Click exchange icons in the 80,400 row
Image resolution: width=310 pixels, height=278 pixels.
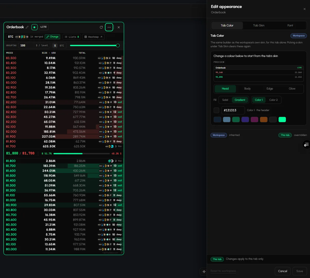point(106,230)
